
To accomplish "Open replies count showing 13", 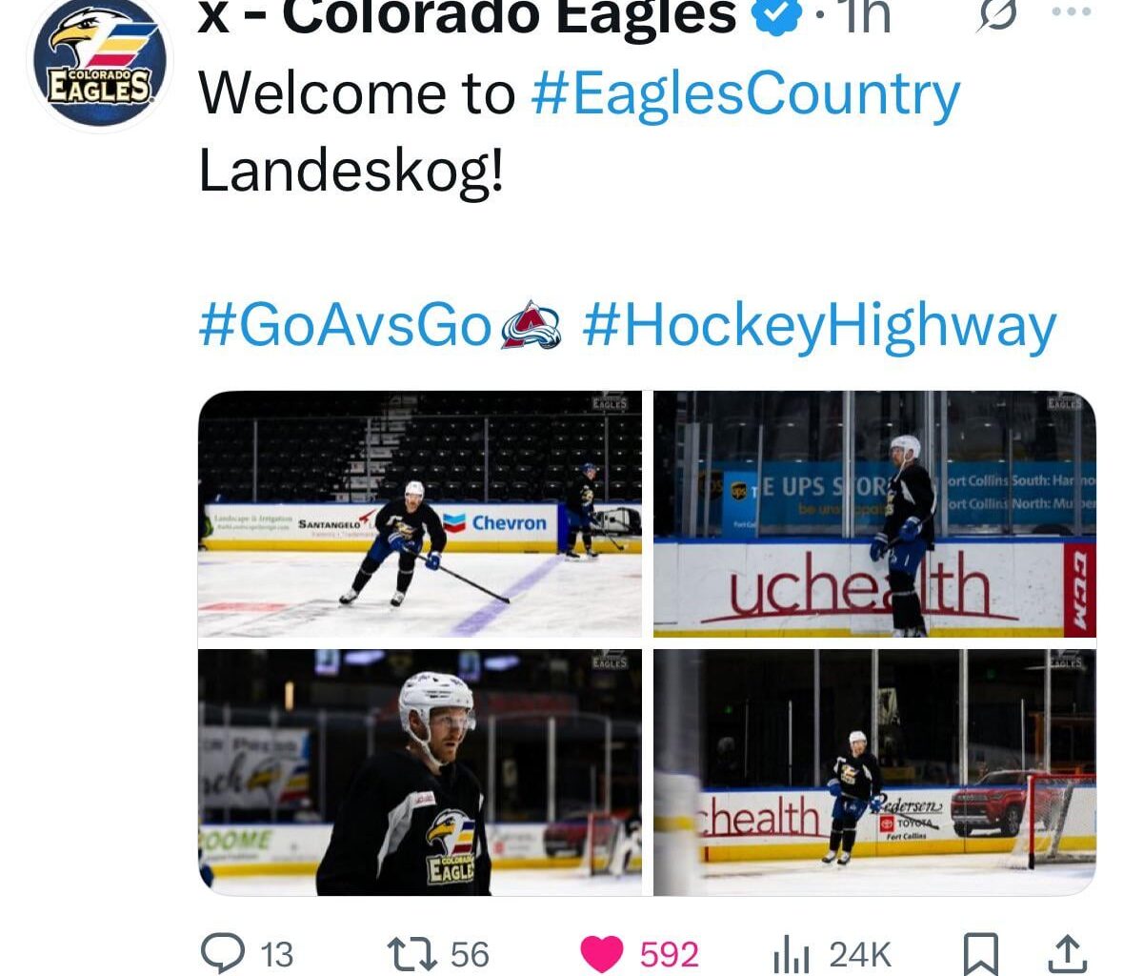I will pos(276,954).
